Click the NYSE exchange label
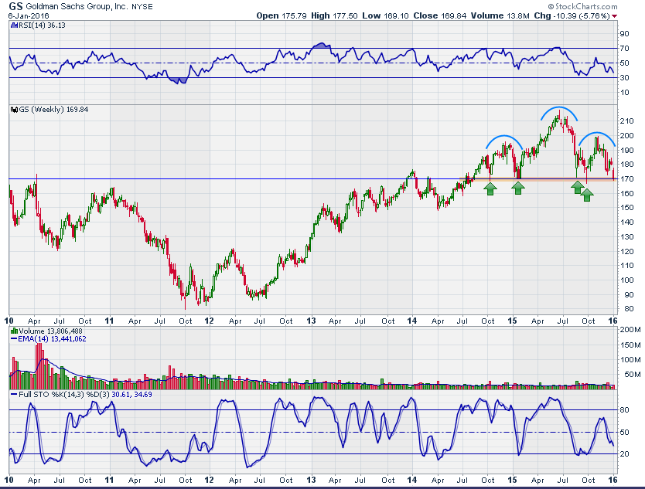Image resolution: width=645 pixels, height=489 pixels. (142, 7)
